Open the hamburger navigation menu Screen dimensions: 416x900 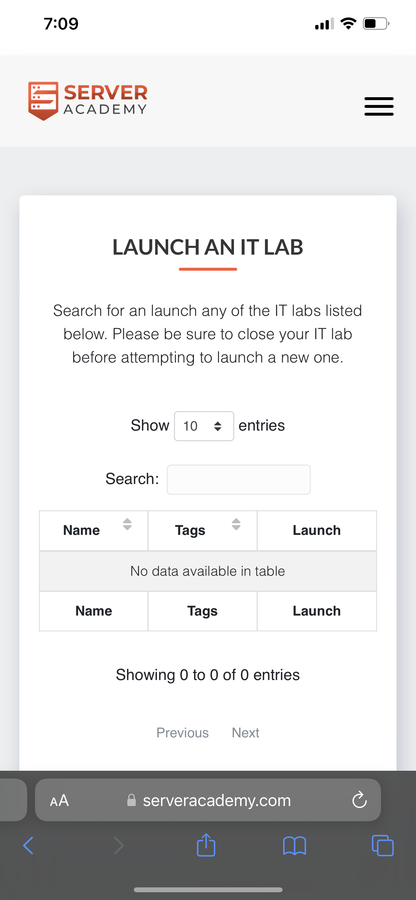point(379,106)
